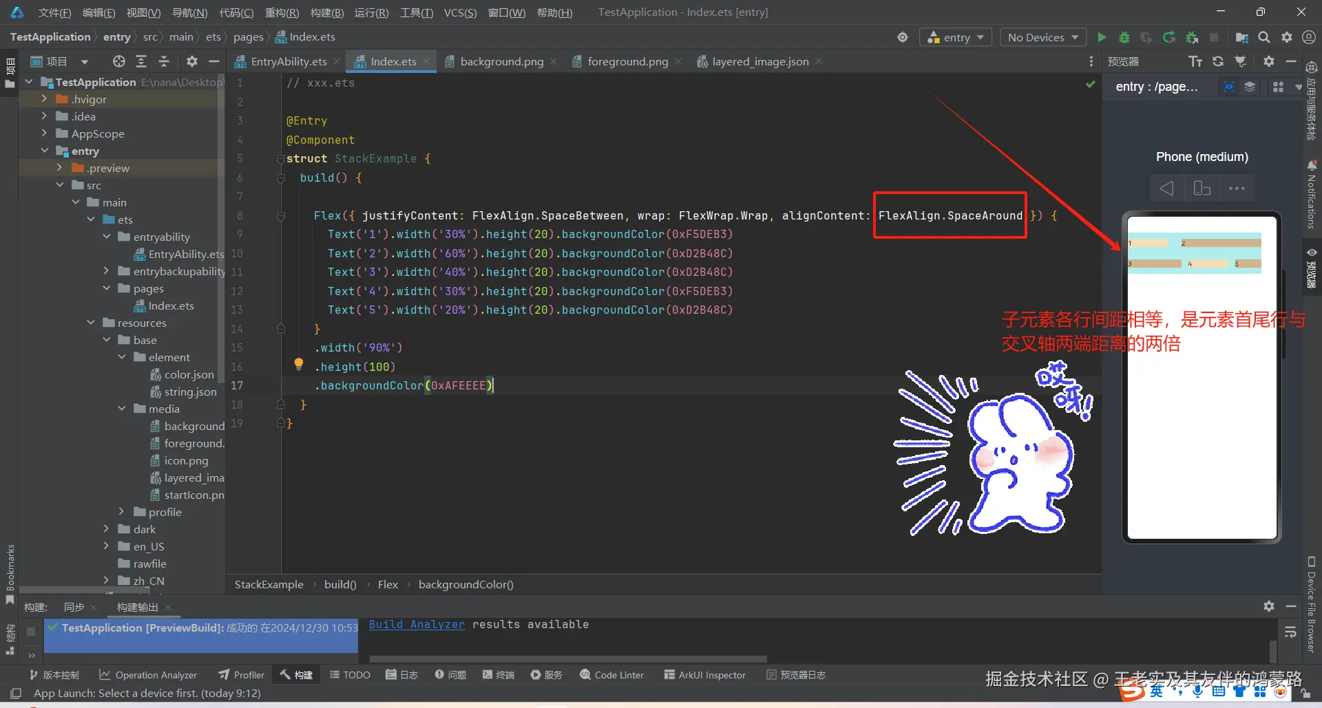Open the Profiler tool window button
The width and height of the screenshot is (1322, 708).
tap(242, 675)
